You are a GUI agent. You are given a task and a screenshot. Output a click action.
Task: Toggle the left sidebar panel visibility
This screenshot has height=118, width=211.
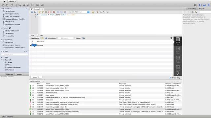point(200,5)
